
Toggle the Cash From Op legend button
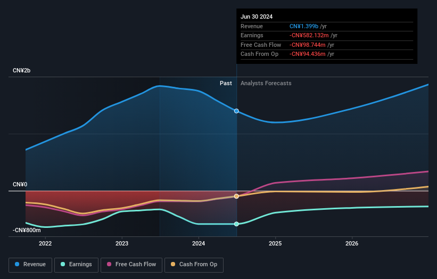pos(194,265)
